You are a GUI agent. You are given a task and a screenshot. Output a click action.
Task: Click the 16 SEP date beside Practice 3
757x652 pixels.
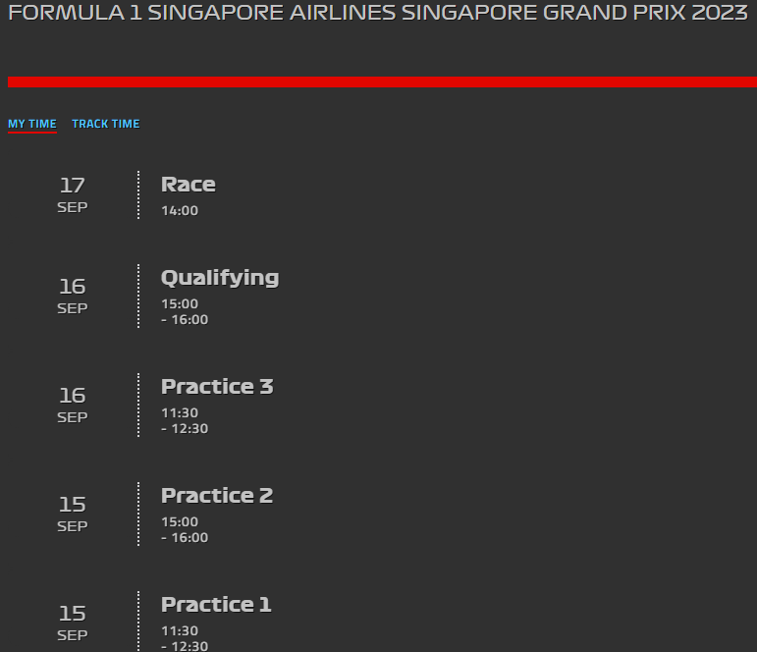tap(73, 406)
